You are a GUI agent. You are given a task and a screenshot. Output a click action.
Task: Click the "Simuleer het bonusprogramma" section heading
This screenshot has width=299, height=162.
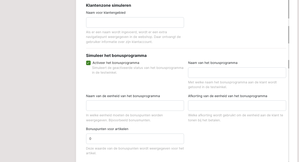click(116, 55)
